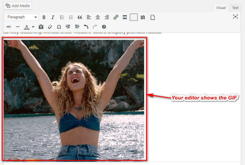
Task: Insert a horizontal line
Action: pyautogui.click(x=18, y=27)
